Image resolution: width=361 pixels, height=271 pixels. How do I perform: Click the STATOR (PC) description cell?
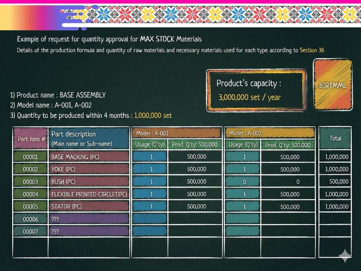(89, 206)
